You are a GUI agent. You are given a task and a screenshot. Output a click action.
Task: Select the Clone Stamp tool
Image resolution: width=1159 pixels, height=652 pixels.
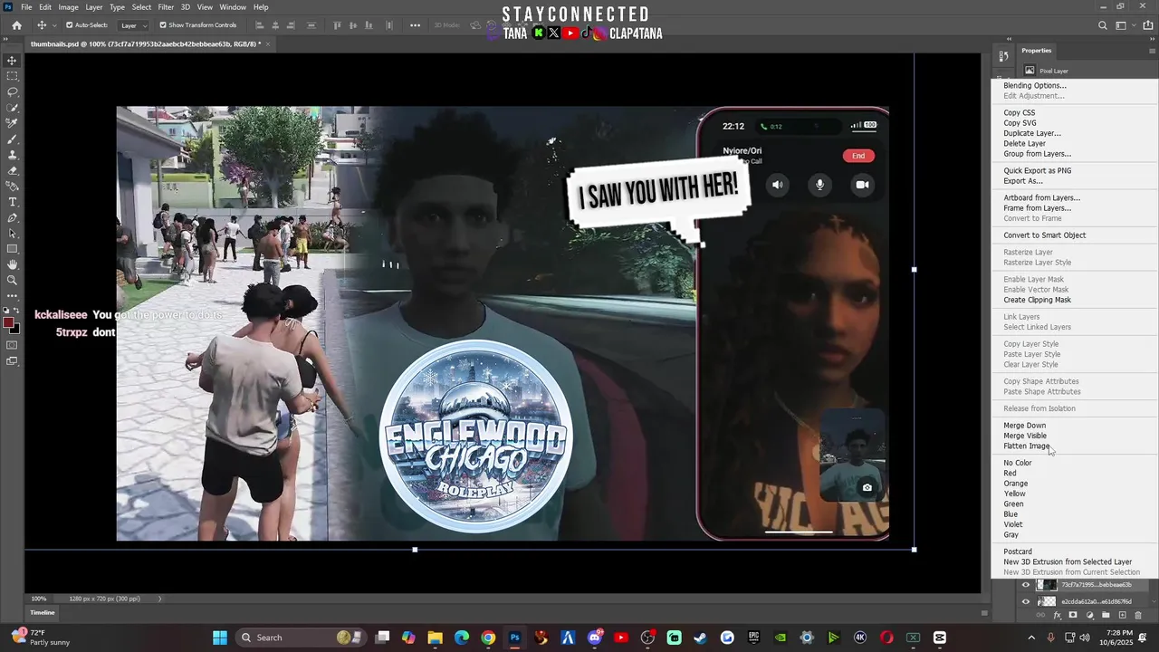point(12,155)
